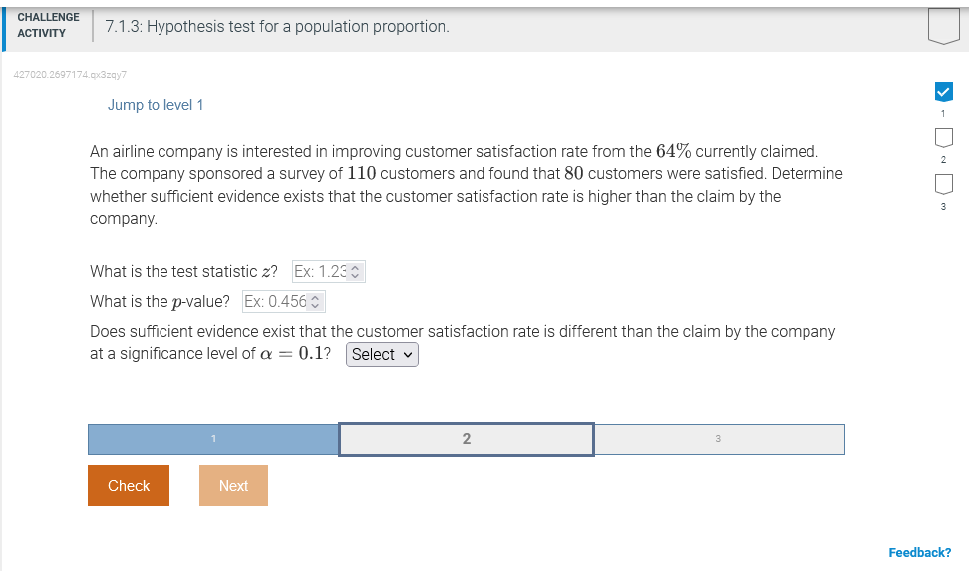
Task: Click the CHALLENGE ACTIVITY label
Action: click(x=48, y=25)
